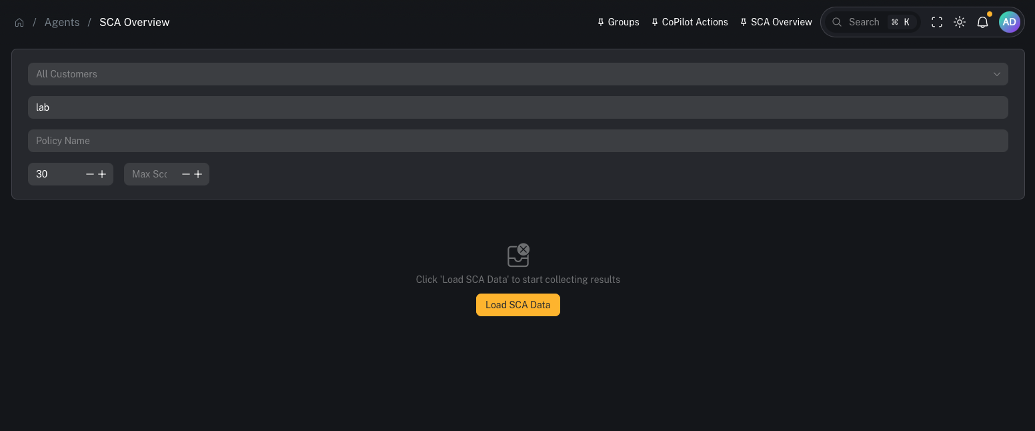Click the magnifier icon in the search bar
This screenshot has height=431, width=1035.
point(837,22)
